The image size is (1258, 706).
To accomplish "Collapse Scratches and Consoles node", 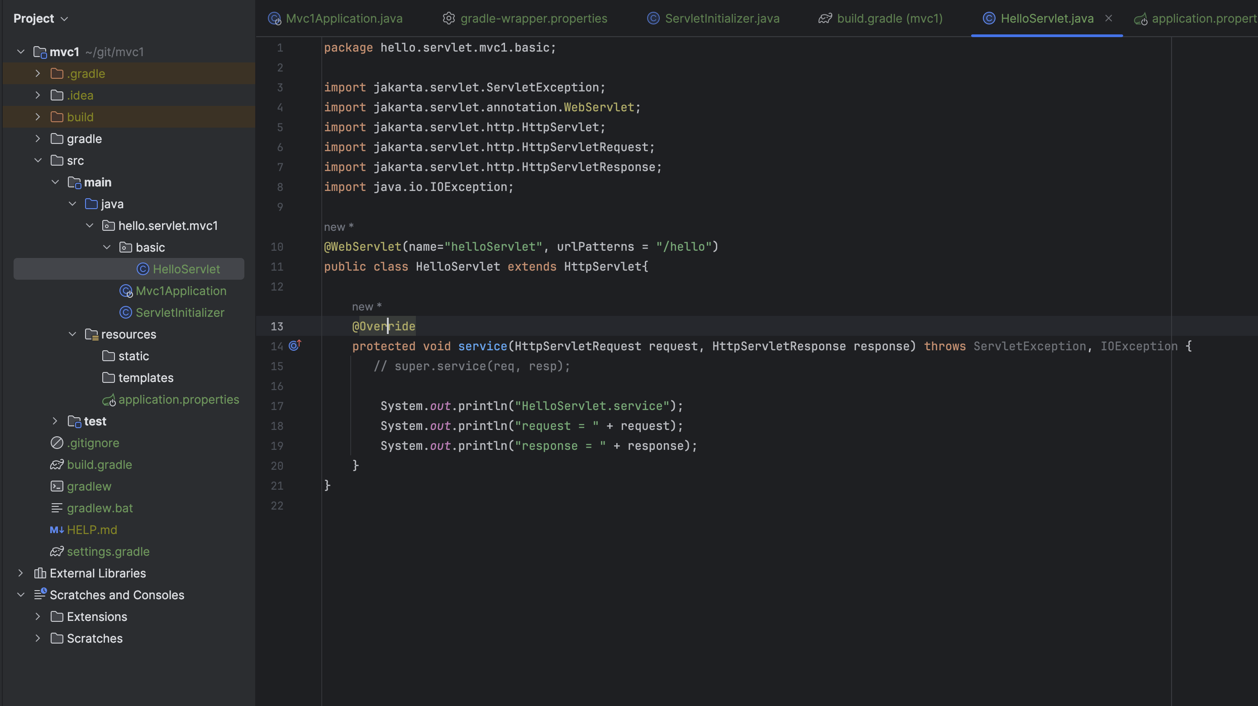I will point(20,595).
